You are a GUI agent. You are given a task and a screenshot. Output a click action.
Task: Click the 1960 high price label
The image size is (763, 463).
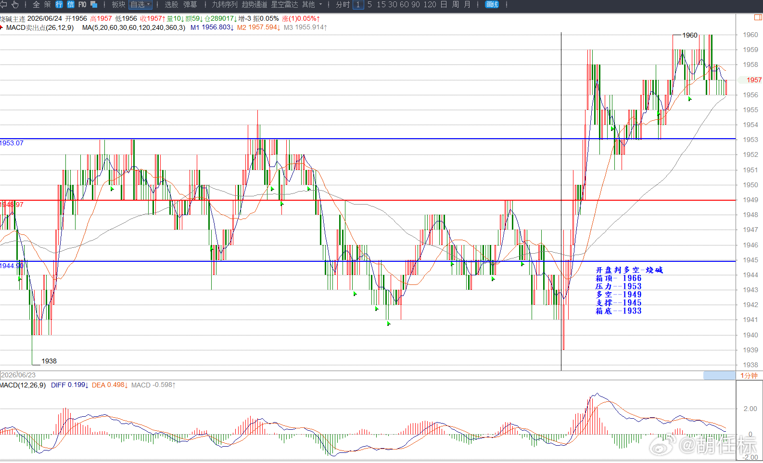(x=690, y=35)
